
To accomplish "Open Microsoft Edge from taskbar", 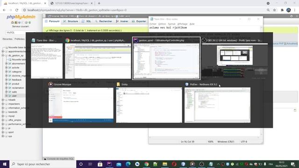I will pos(128,164).
